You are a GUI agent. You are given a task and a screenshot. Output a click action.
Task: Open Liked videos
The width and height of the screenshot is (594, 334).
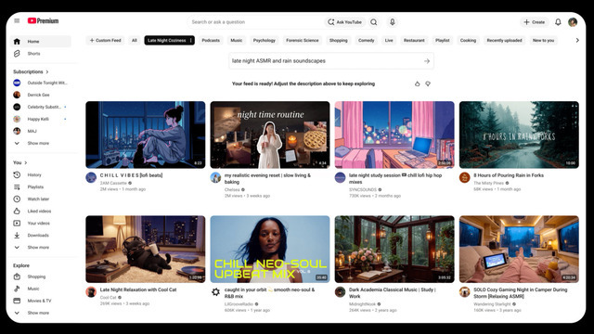point(41,211)
